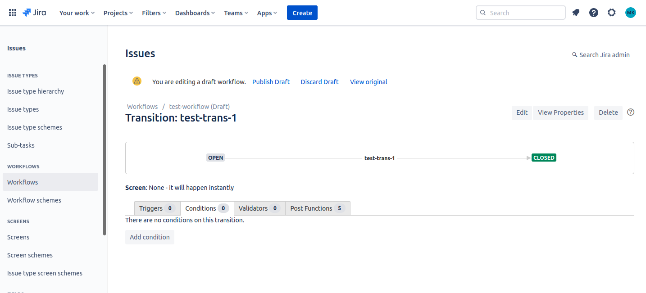Click the MK user avatar

630,13
